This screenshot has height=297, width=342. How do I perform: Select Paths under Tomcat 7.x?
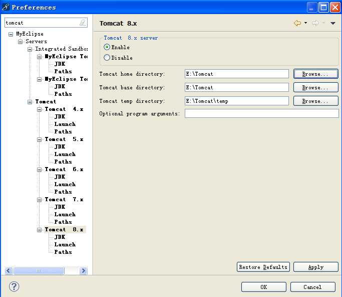coord(63,222)
